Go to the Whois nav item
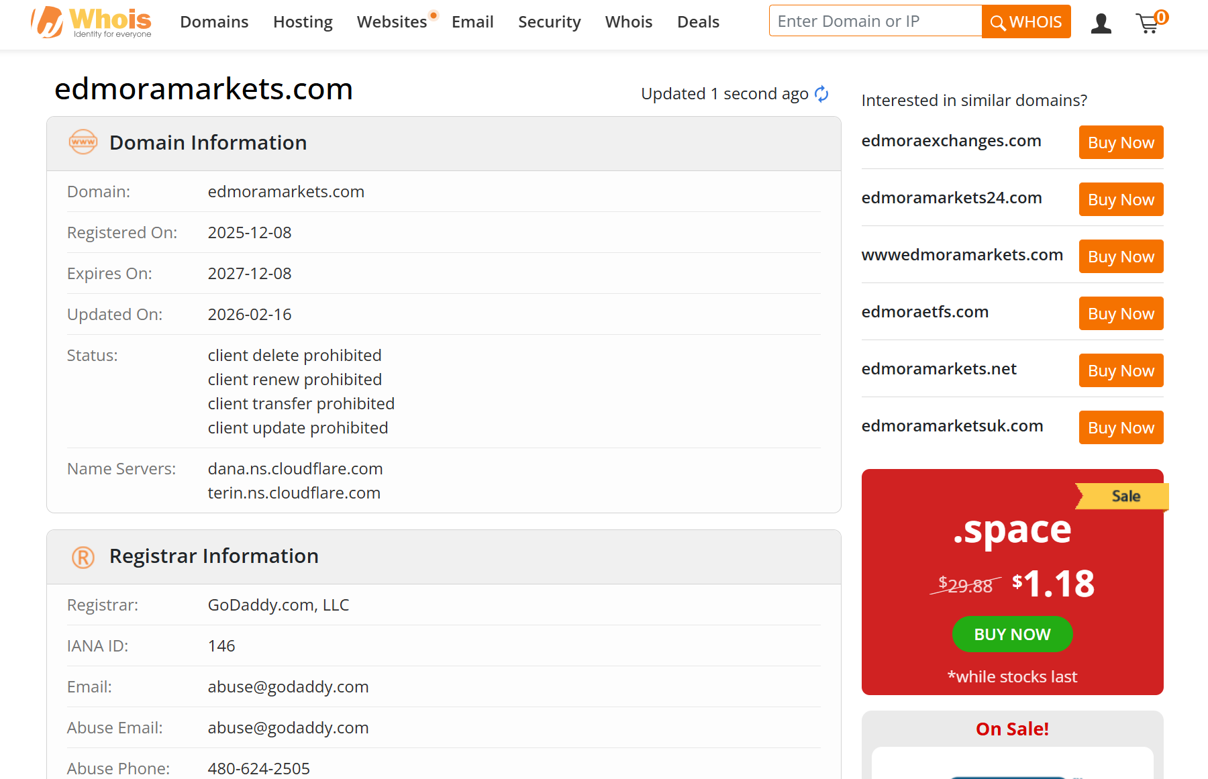 click(x=629, y=22)
